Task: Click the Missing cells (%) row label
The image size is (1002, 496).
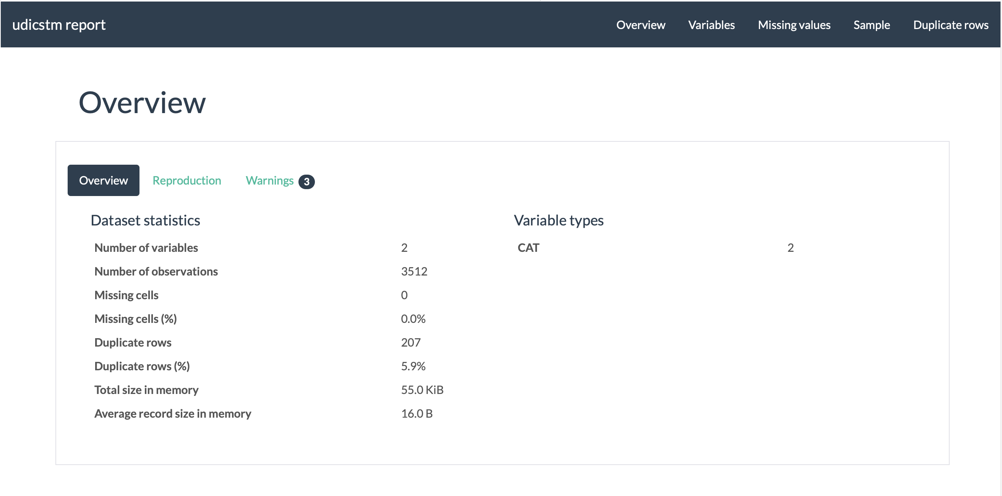Action: 135,319
